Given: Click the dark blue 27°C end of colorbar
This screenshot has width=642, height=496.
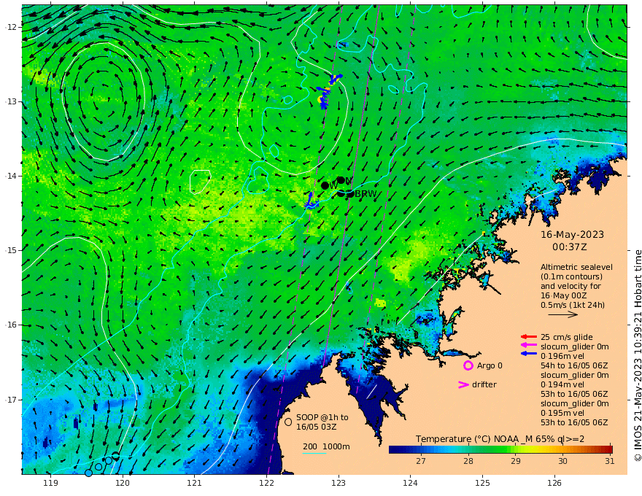Looking at the screenshot, I should click(394, 449).
